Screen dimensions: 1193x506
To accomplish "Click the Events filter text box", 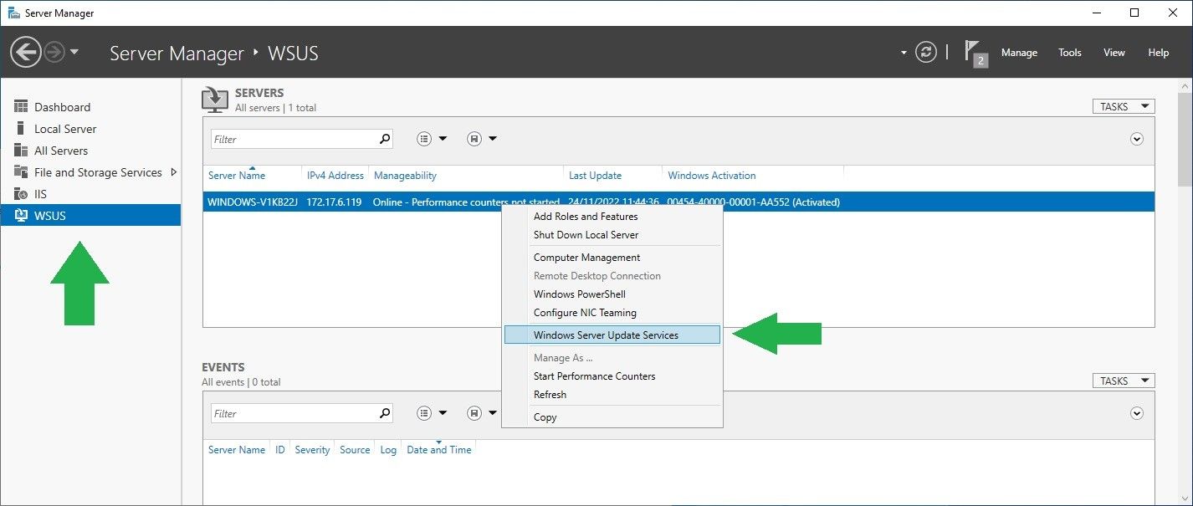I will [293, 413].
